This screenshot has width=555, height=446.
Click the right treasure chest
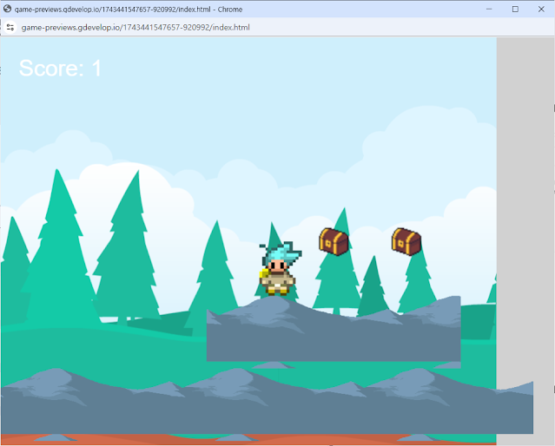406,241
